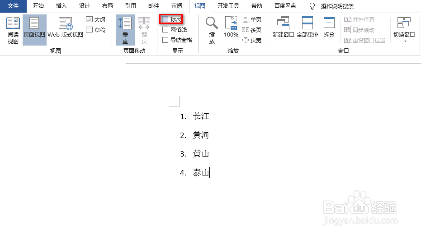
Task: Open Read Mode view (阅读视图)
Action: pyautogui.click(x=13, y=30)
